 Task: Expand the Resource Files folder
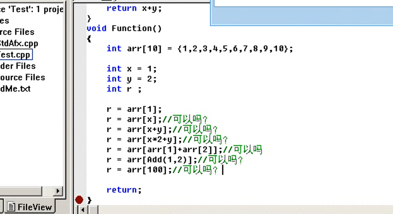[22, 77]
